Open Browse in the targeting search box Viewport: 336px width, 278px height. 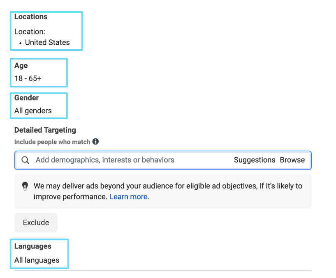click(x=292, y=160)
